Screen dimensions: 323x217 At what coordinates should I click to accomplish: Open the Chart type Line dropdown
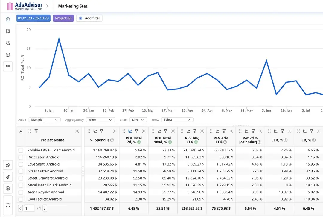[138, 119]
